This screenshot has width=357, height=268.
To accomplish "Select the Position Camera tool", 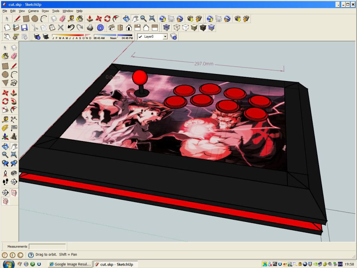I will click(x=5, y=173).
